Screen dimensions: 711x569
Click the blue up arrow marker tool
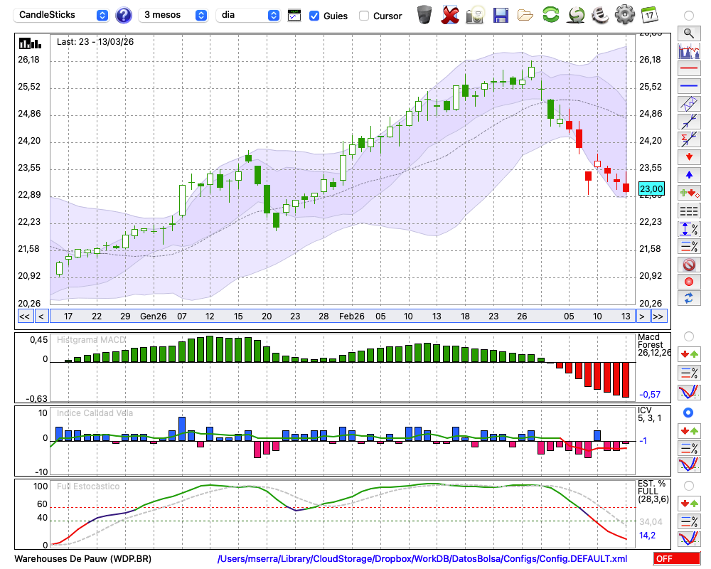coord(689,175)
